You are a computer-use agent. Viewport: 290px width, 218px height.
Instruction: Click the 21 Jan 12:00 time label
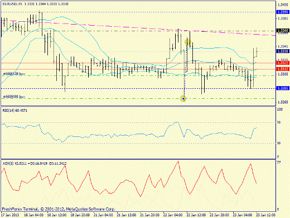point(127,215)
